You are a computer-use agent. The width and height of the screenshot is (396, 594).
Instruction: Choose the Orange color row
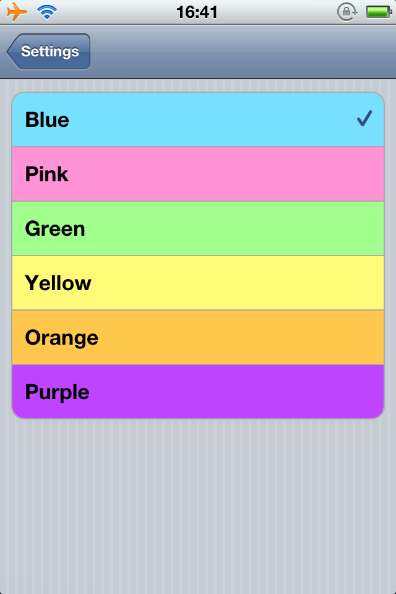tap(198, 338)
